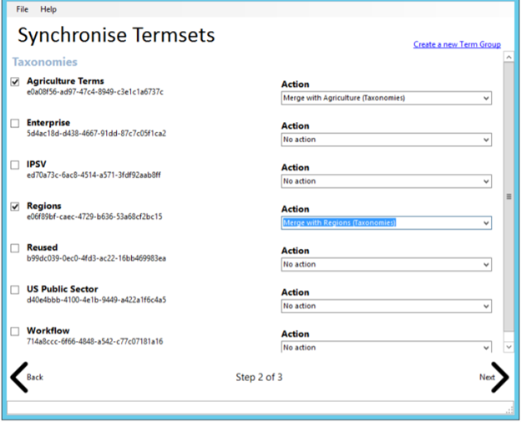Open the File menu

click(x=22, y=9)
